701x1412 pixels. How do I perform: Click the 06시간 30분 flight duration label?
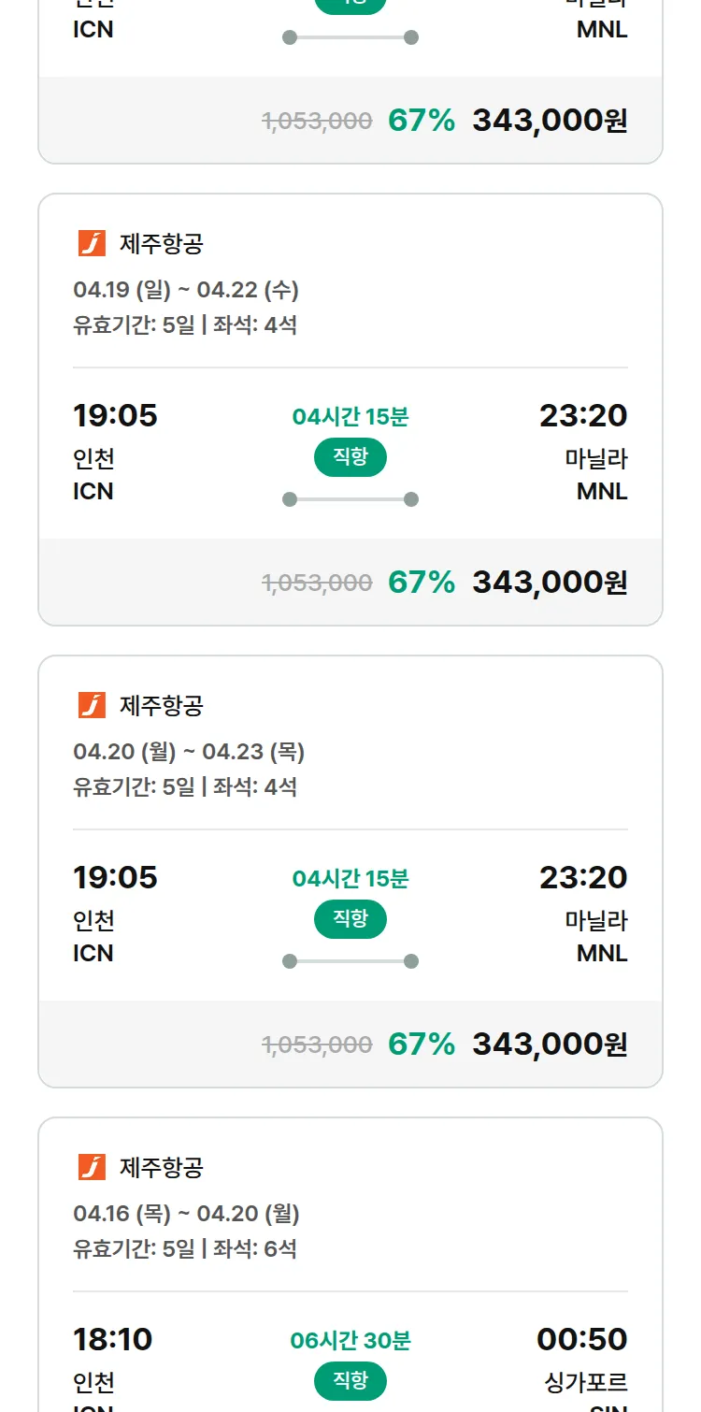pos(350,1341)
